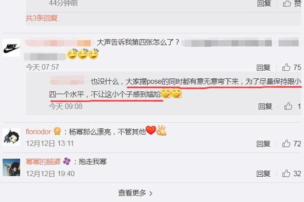
Task: Open 幂幂的脑婆 username link
Action: (43, 162)
